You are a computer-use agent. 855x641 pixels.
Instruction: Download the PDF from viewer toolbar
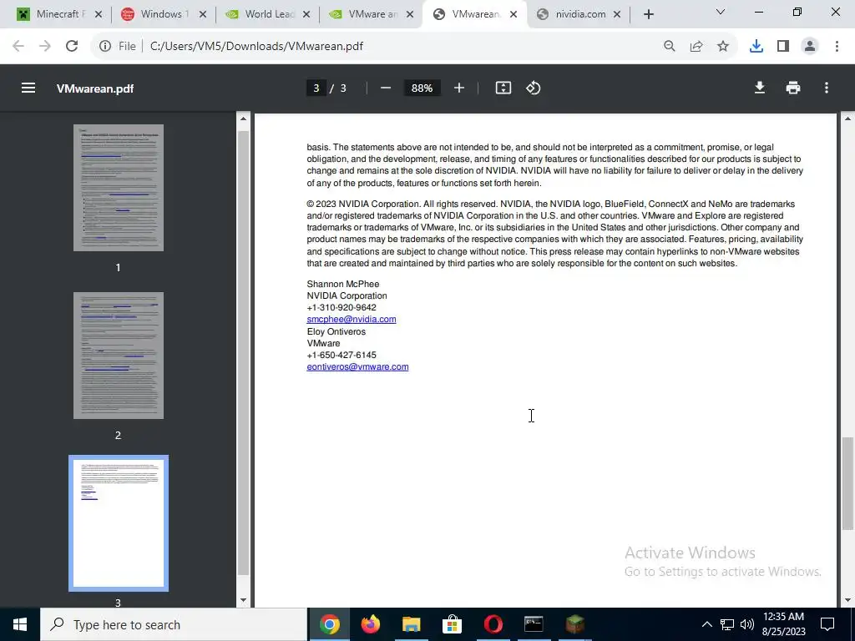[x=760, y=88]
